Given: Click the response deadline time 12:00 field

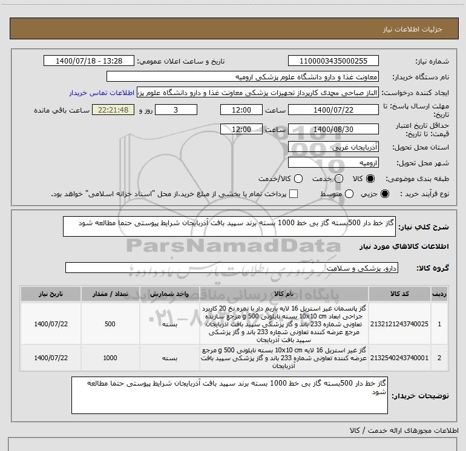Looking at the screenshot, I should click(x=241, y=110).
